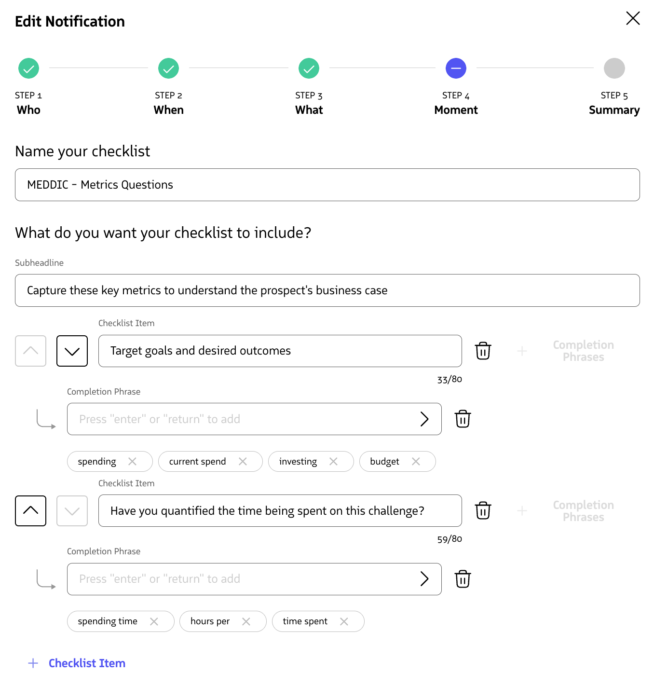Click the green checkmark on Step 3
This screenshot has height=686, width=654.
[x=309, y=68]
